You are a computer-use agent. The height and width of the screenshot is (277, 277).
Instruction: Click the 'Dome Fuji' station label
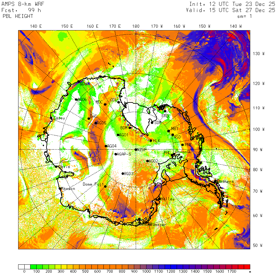(x=93, y=184)
